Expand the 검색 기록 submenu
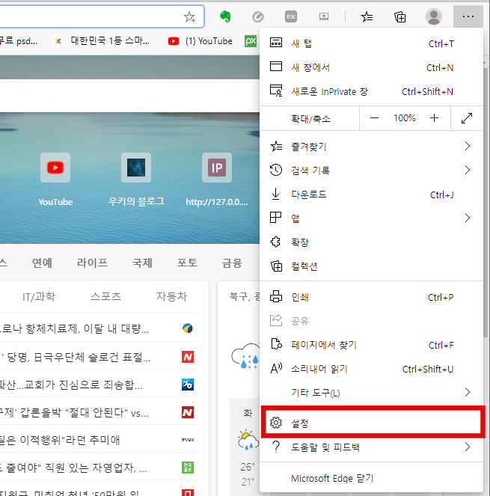Viewport: 490px width, 496px height. click(x=371, y=170)
